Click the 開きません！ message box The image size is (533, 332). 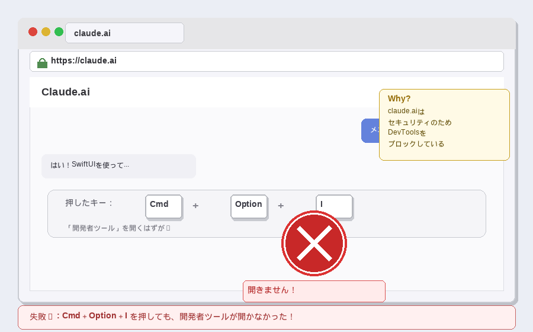click(314, 291)
